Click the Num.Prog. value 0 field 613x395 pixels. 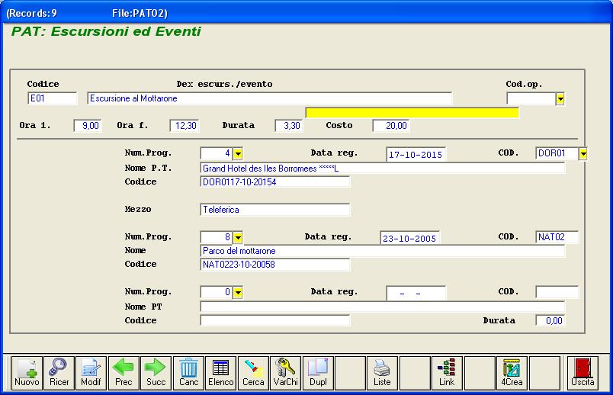pos(217,292)
